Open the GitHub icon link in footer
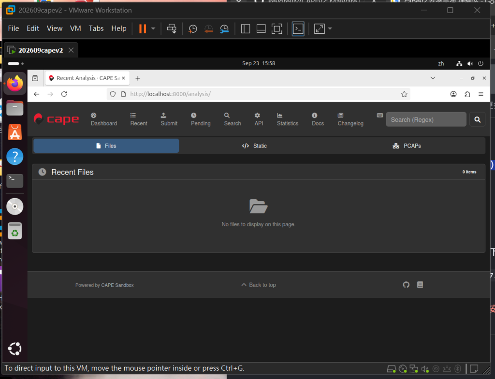495x379 pixels. click(406, 285)
